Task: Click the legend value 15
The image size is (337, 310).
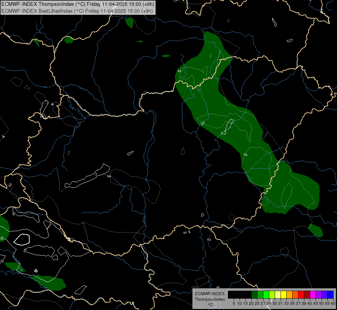Action: (245, 303)
